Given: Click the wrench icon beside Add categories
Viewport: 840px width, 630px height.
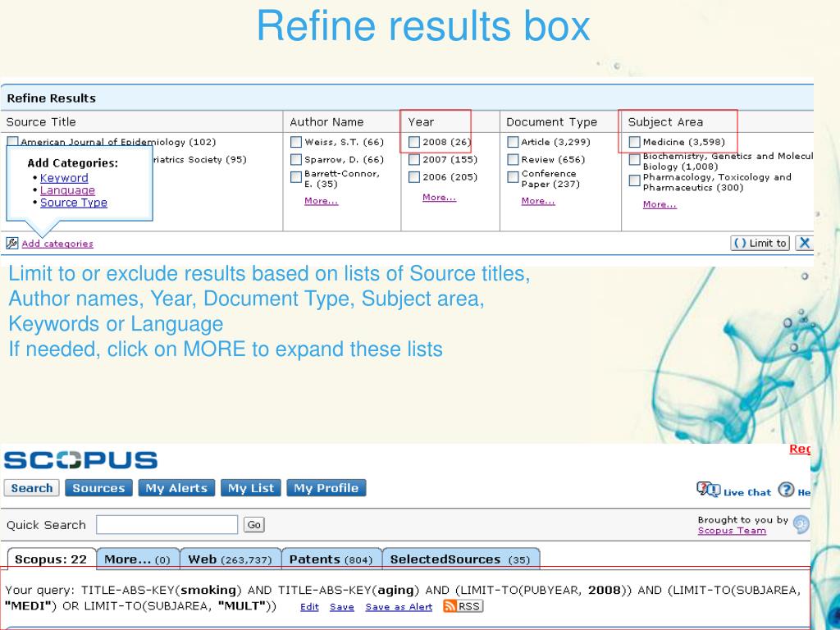Looking at the screenshot, I should coord(11,243).
